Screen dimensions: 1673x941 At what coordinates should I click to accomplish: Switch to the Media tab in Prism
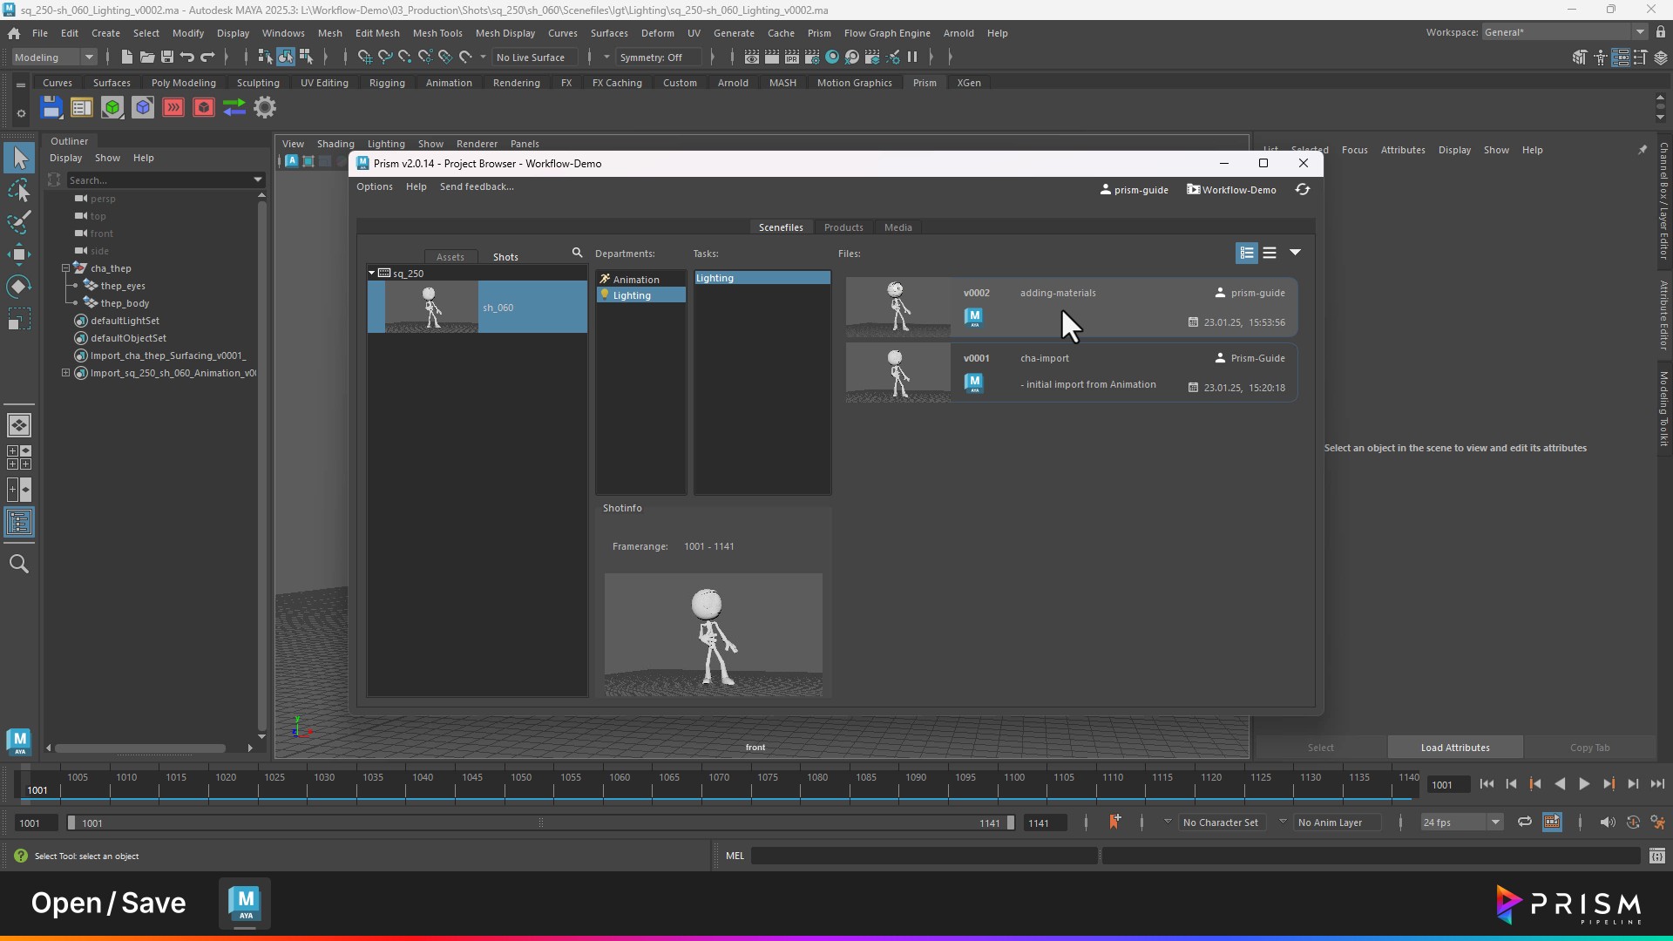click(x=897, y=227)
